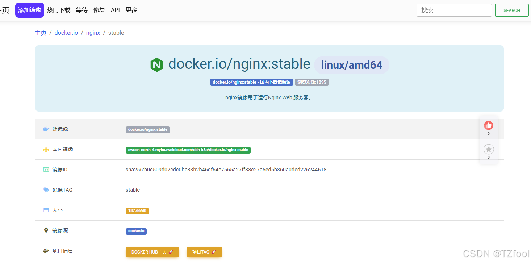Screen dimensions: 531x263
Task: Click the 项目信息 row label
Action: pos(63,251)
